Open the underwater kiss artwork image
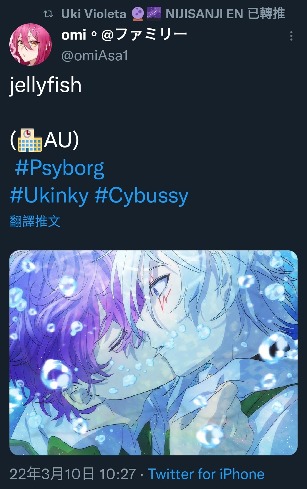307x489 pixels. coord(153,353)
